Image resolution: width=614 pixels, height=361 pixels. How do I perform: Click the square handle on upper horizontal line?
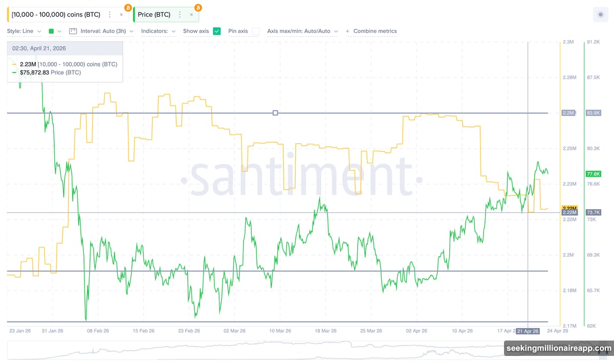pyautogui.click(x=275, y=112)
